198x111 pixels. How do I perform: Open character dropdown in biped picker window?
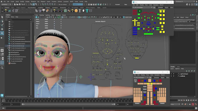tap(141, 78)
